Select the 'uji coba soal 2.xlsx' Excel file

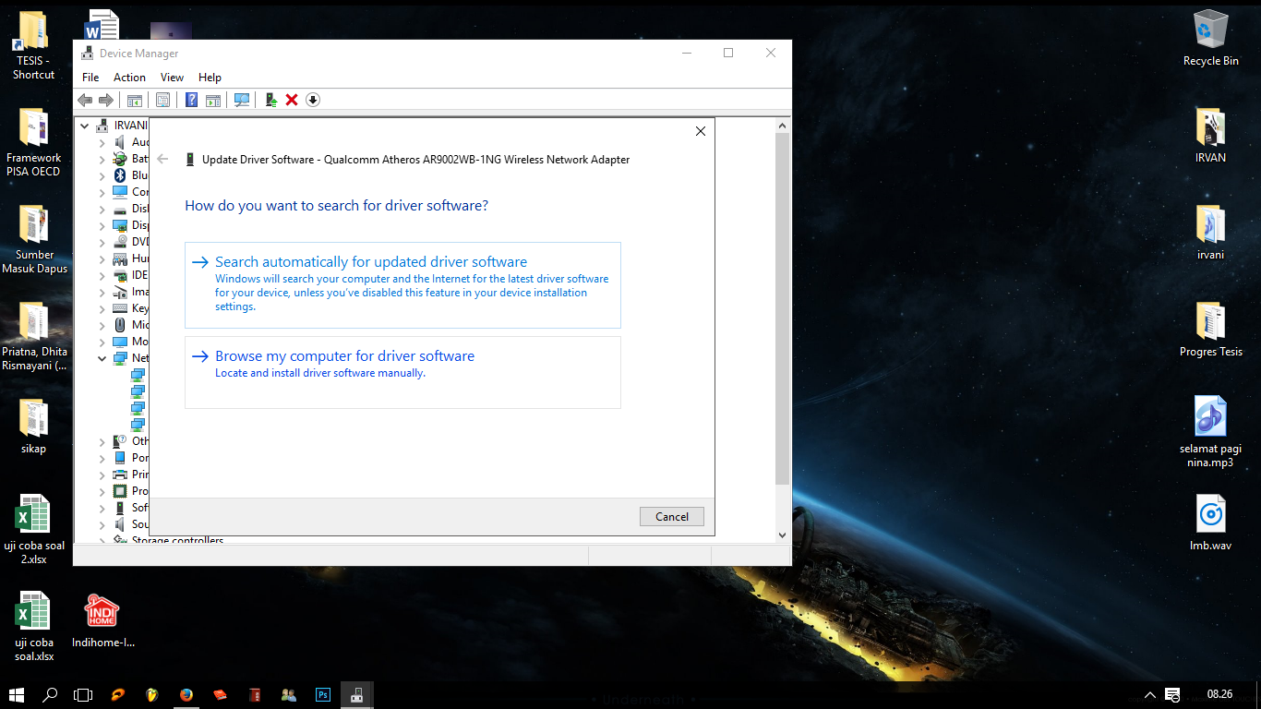point(33,529)
